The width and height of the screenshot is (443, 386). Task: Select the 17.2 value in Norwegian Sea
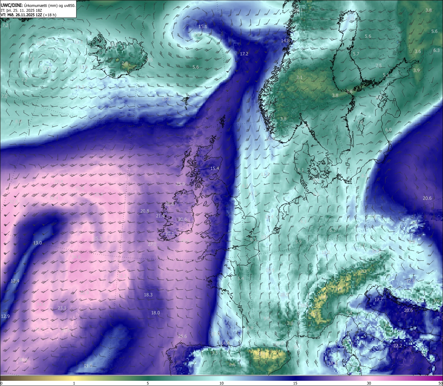pyautogui.click(x=244, y=54)
